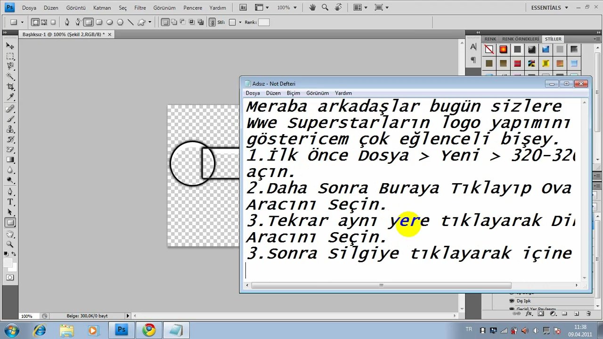Enable Fill Pixels mode in options bar
The width and height of the screenshot is (603, 339).
[x=53, y=22]
